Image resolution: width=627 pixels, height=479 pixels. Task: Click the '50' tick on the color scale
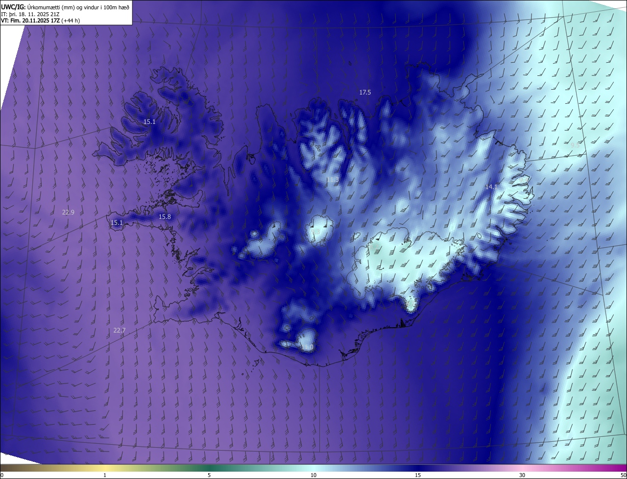[623, 475]
